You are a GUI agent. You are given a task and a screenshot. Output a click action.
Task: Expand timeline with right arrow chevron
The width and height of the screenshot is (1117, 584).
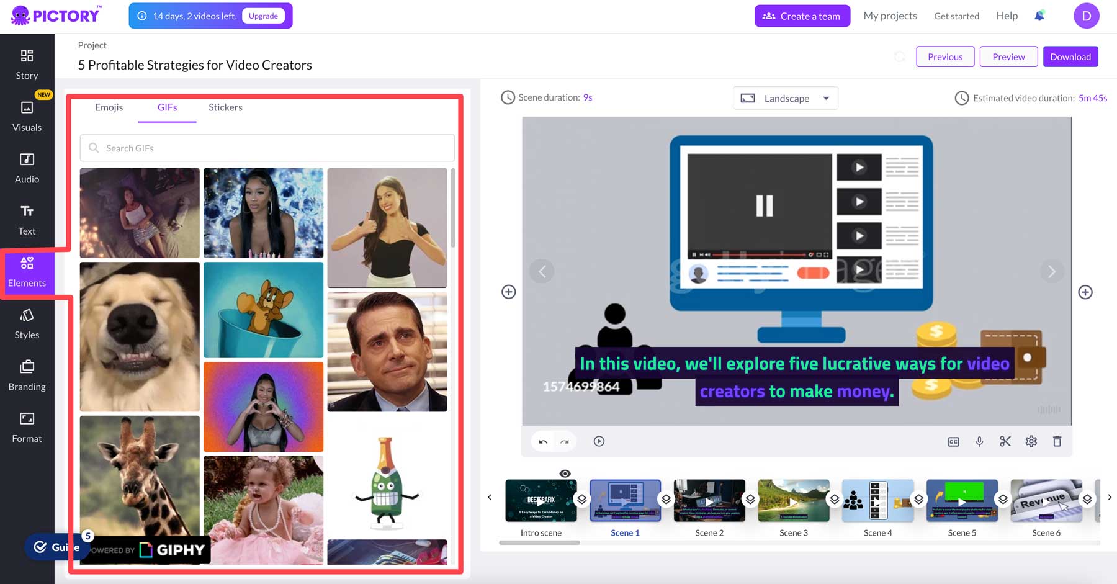[1110, 497]
